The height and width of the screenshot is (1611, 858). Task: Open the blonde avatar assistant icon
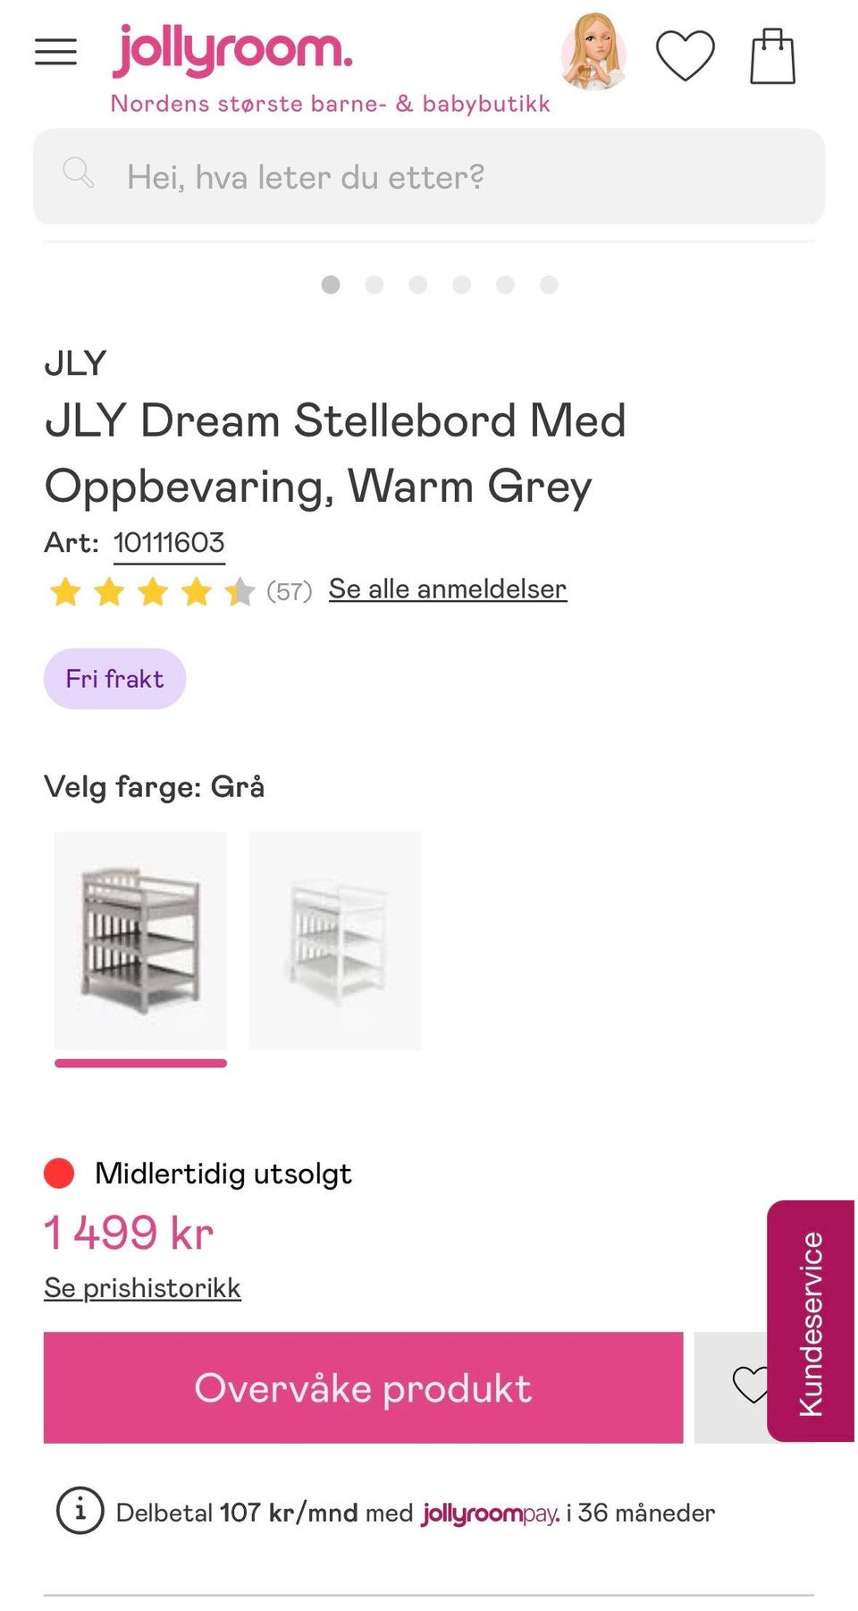(592, 52)
